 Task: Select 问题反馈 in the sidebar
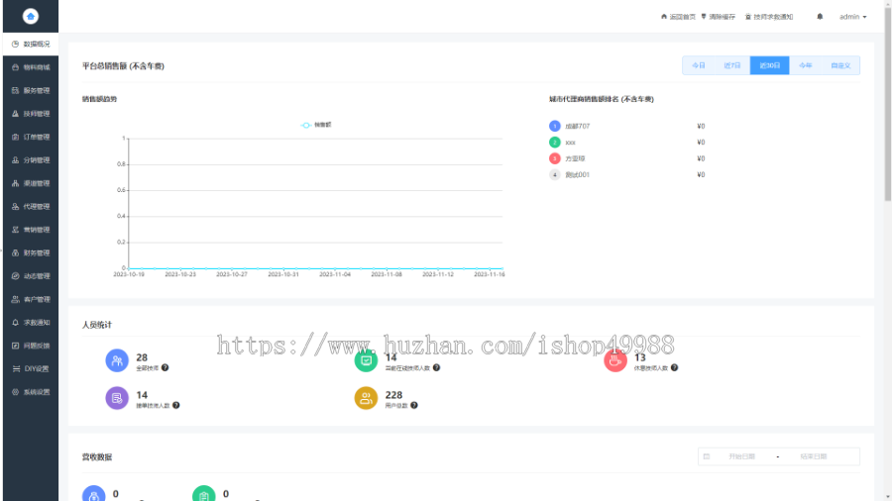pyautogui.click(x=31, y=346)
